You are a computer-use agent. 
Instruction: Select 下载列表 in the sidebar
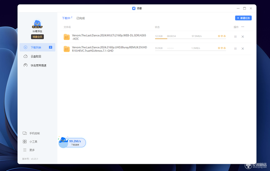coord(37,47)
